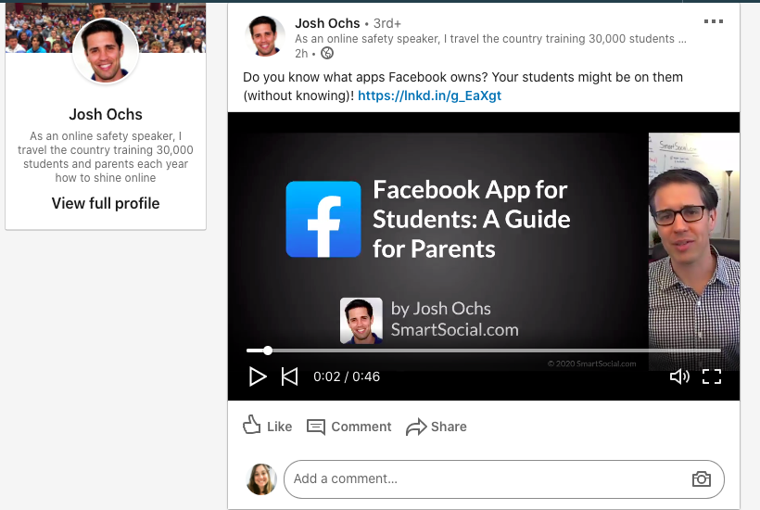Click the public visibility globe icon

(327, 54)
